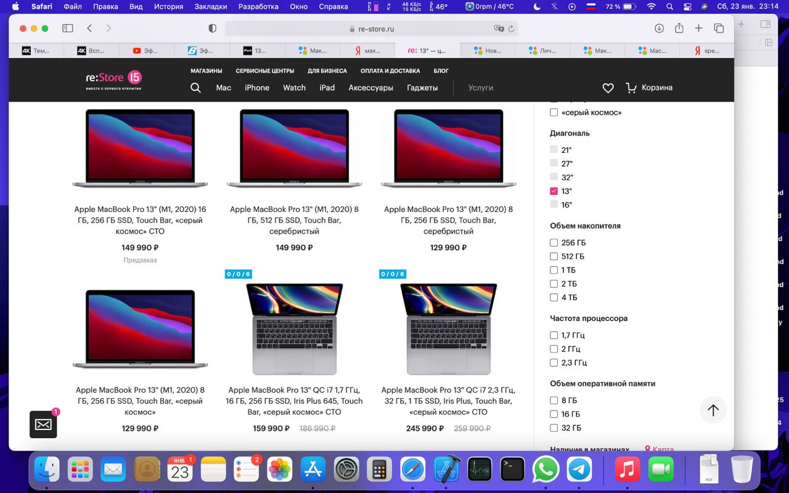Show Safari tab overview

point(719,28)
